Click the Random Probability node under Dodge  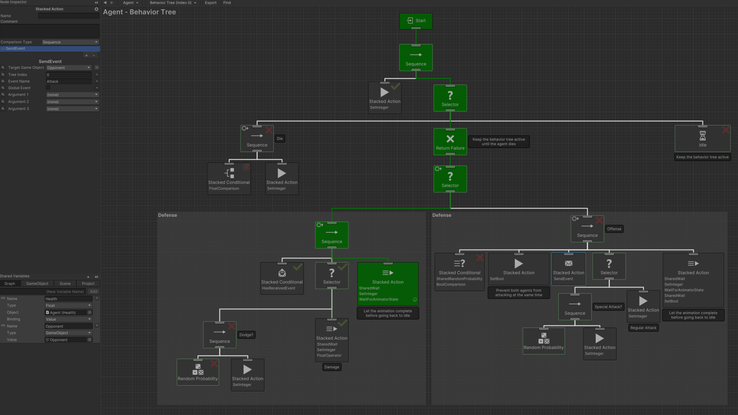pos(198,372)
